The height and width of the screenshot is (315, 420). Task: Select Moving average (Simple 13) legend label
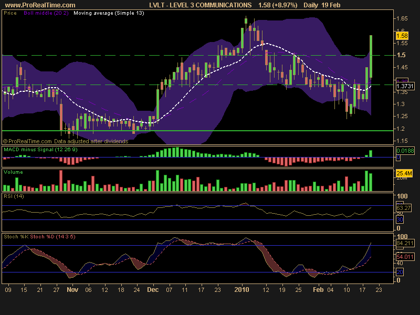[x=109, y=13]
